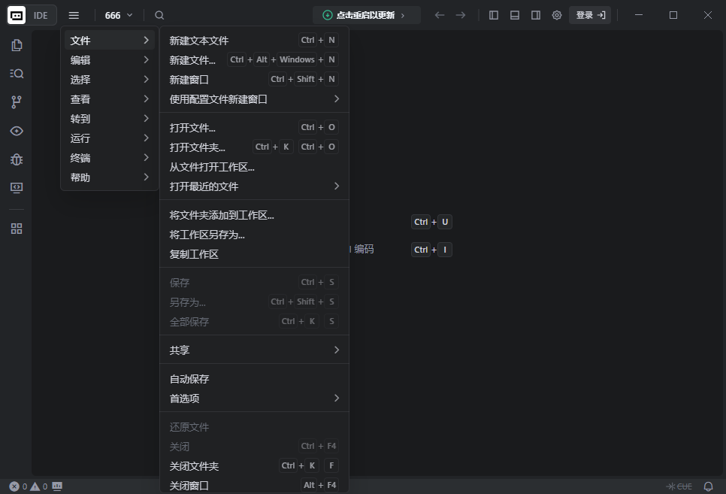
Task: Click the eye preview icon in sidebar
Action: tap(17, 131)
